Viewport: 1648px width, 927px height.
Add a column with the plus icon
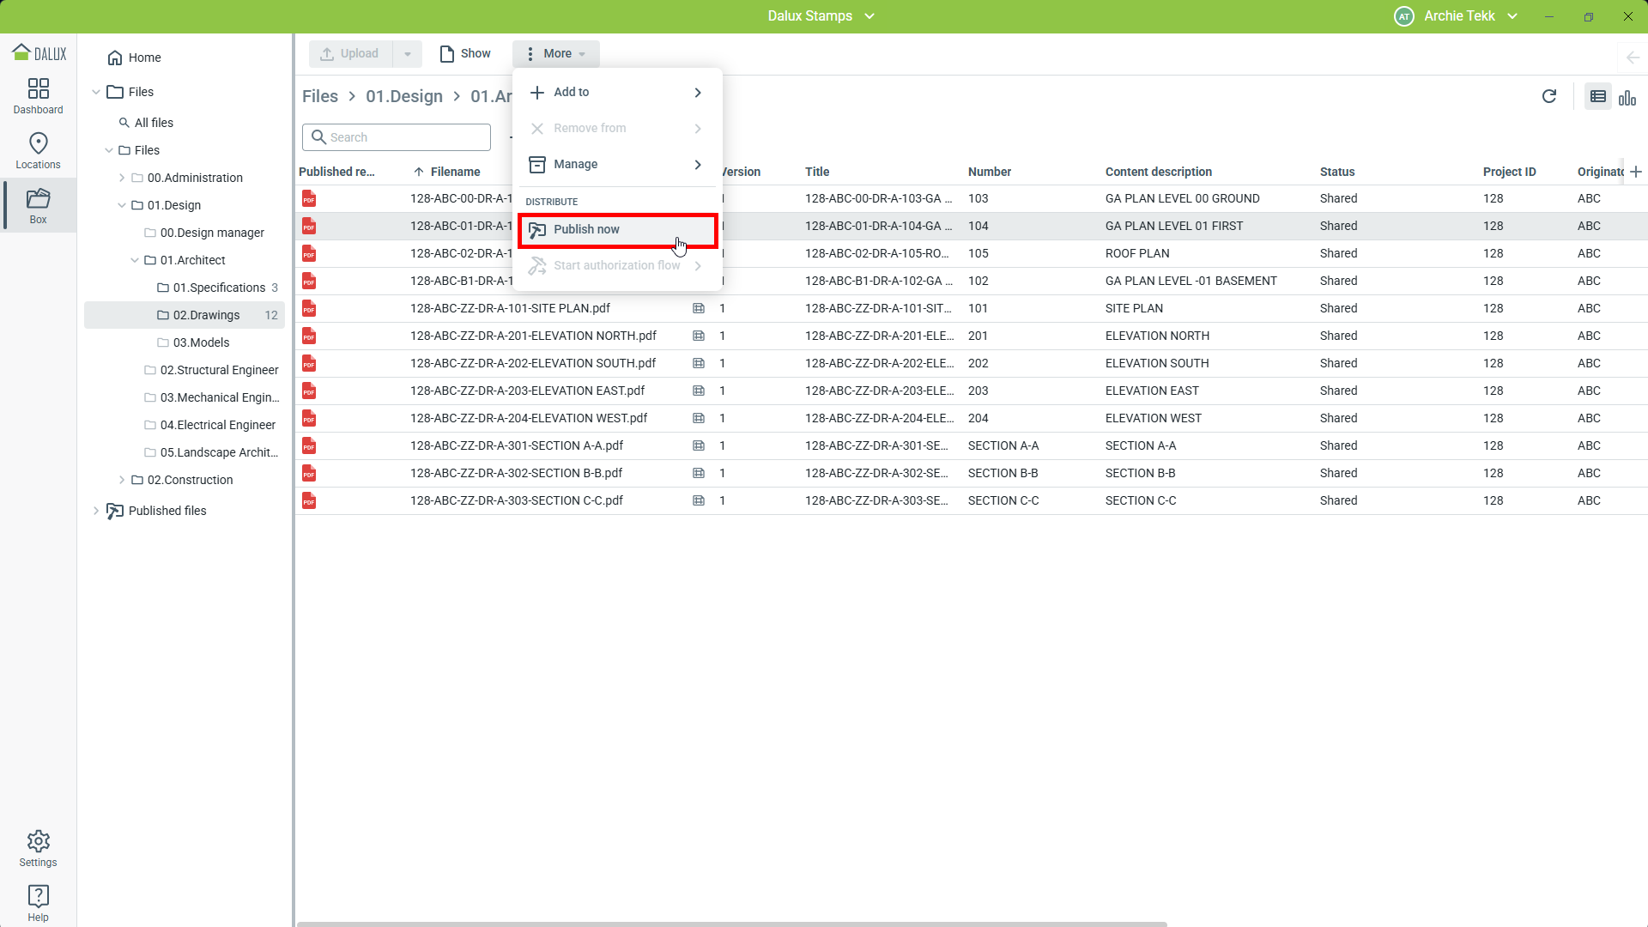tap(1636, 172)
